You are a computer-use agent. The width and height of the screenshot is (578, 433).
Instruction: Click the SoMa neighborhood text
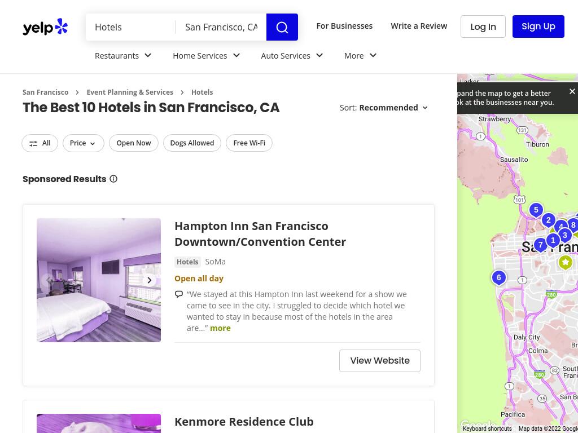click(215, 262)
